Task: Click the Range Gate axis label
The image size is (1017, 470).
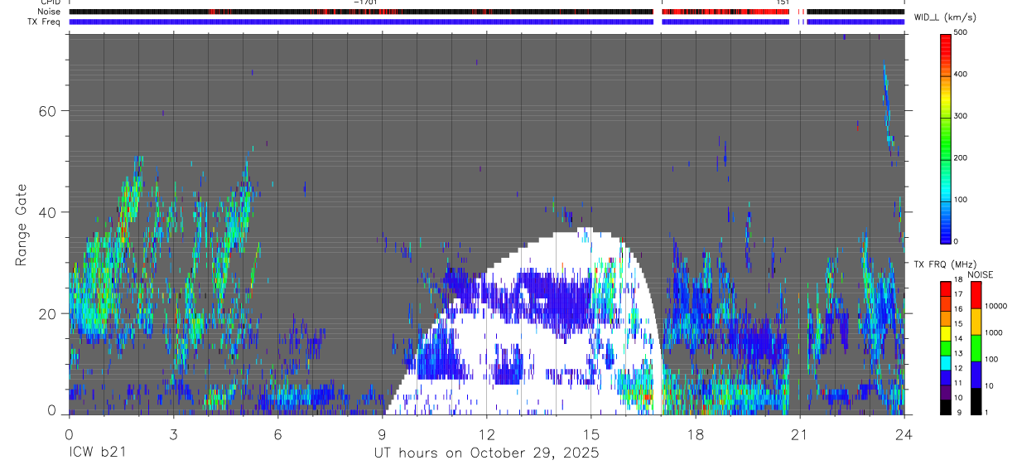Action: (22, 225)
